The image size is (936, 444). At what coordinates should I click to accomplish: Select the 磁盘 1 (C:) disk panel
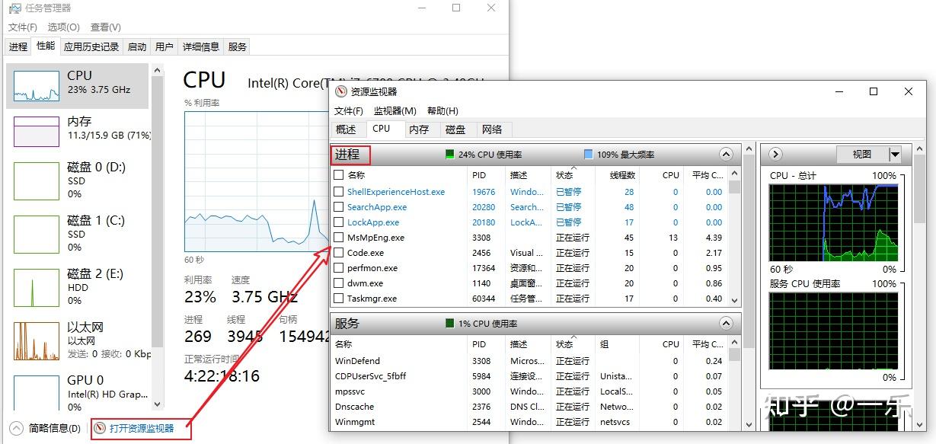pos(76,235)
